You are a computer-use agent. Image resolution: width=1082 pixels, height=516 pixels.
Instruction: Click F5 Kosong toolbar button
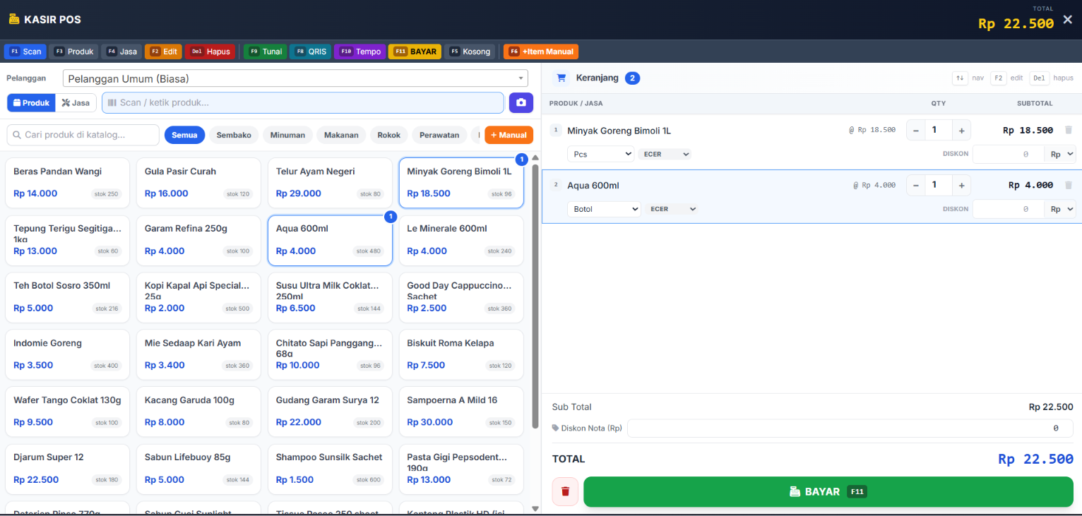point(470,52)
